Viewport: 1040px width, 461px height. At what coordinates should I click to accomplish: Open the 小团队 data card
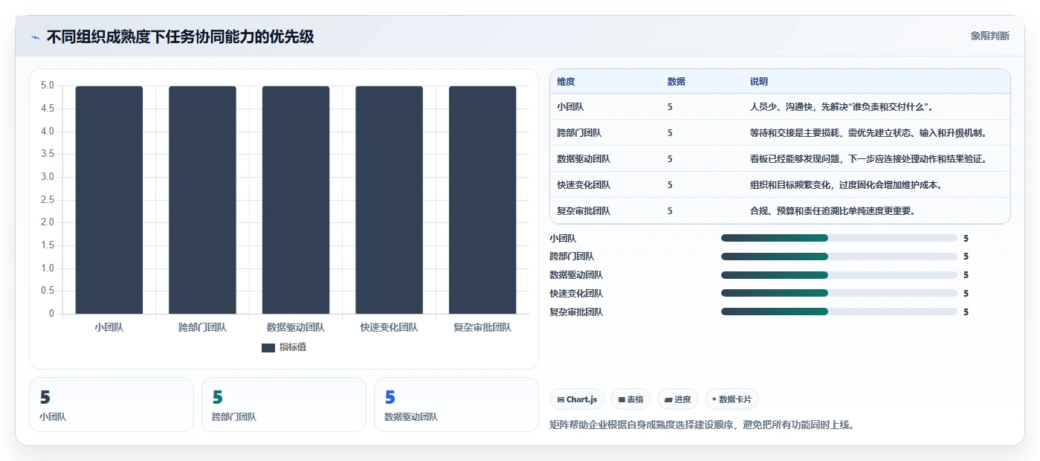pyautogui.click(x=112, y=404)
